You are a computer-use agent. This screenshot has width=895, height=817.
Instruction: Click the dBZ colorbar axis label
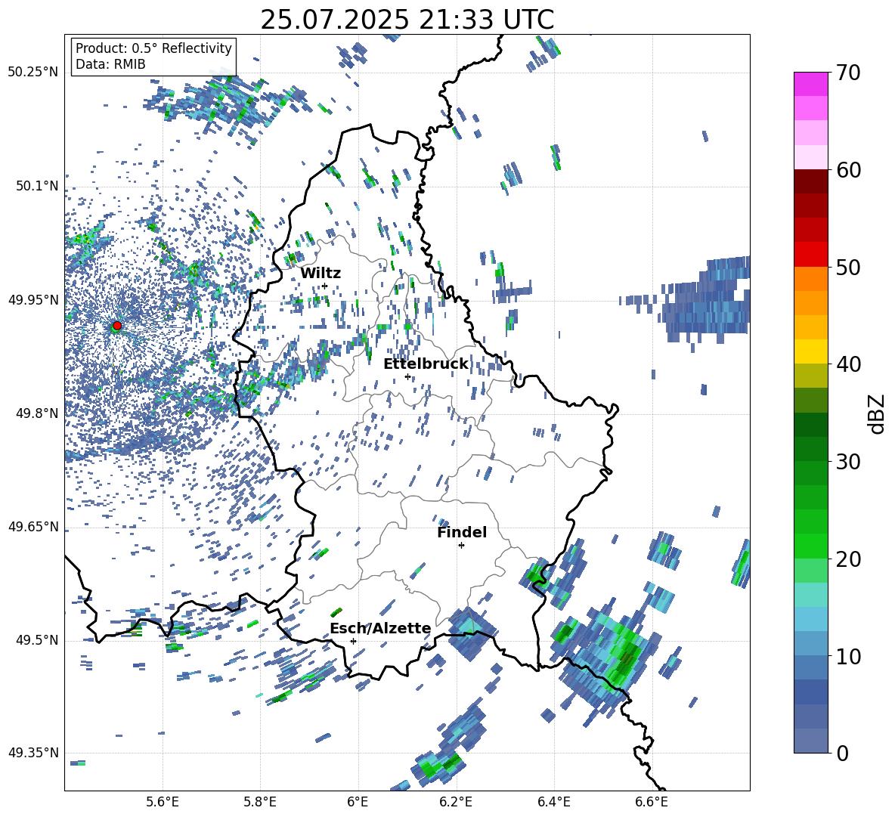coord(878,413)
